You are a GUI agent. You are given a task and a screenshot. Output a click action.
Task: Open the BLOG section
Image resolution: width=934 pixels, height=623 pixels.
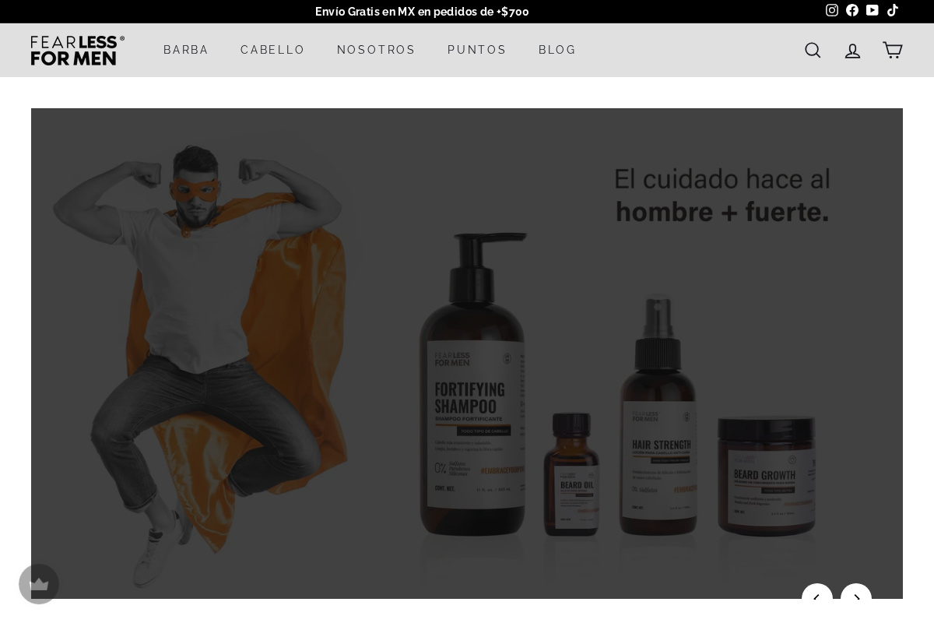point(557,50)
